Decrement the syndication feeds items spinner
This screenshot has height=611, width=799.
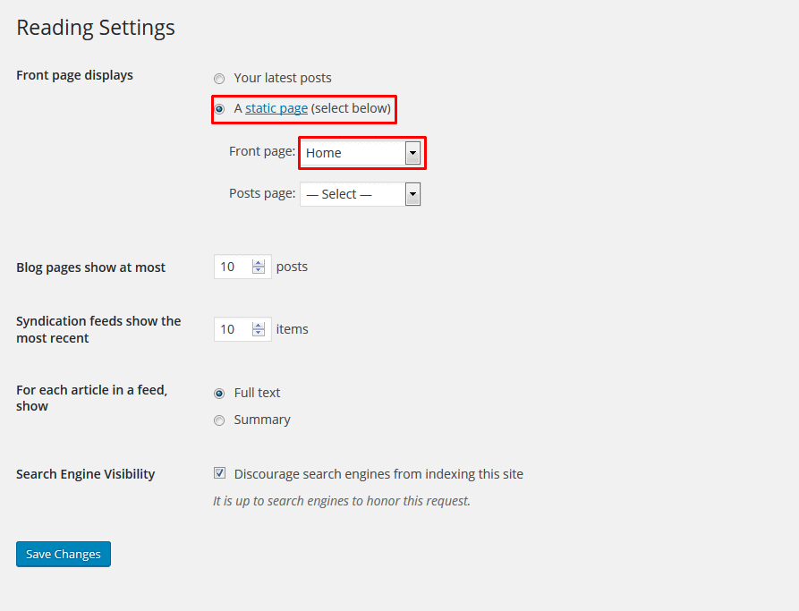(x=259, y=334)
